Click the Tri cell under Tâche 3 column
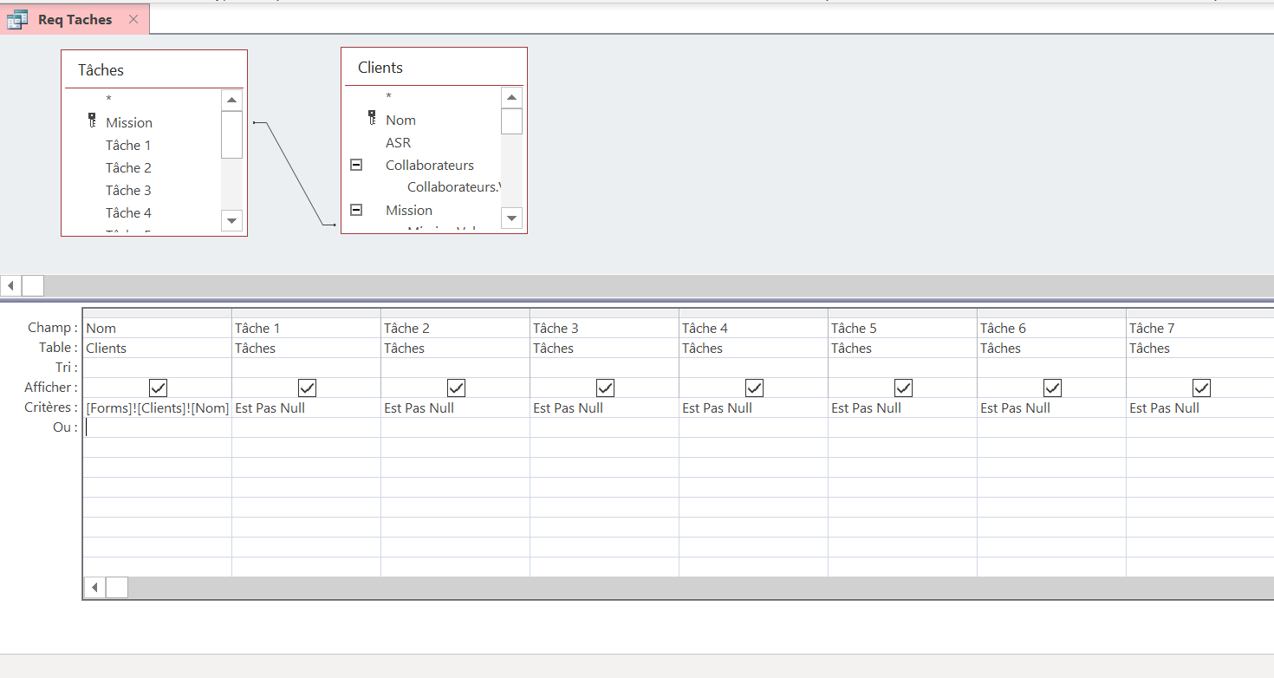This screenshot has height=678, width=1274. pos(604,368)
